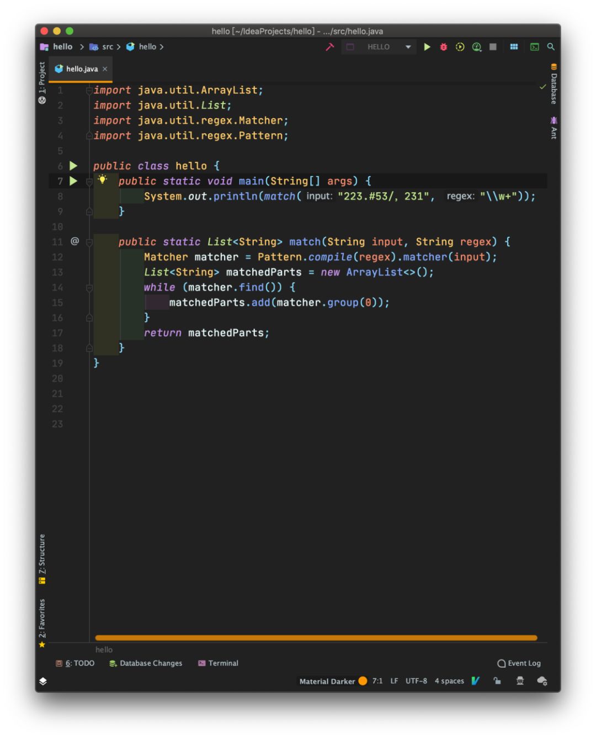Open the Z: Structure tool window

tap(42, 559)
